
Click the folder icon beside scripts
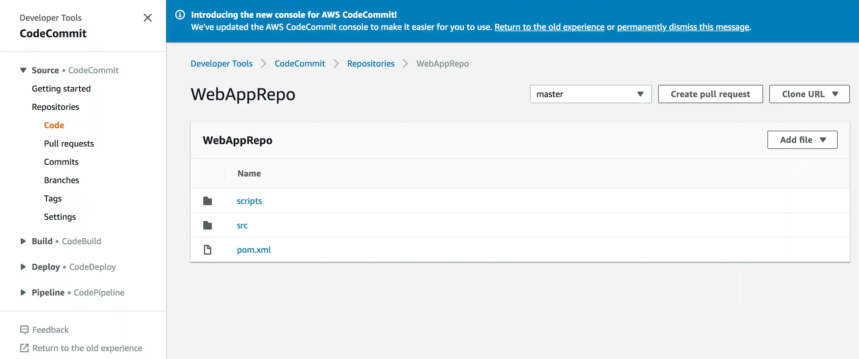(207, 201)
